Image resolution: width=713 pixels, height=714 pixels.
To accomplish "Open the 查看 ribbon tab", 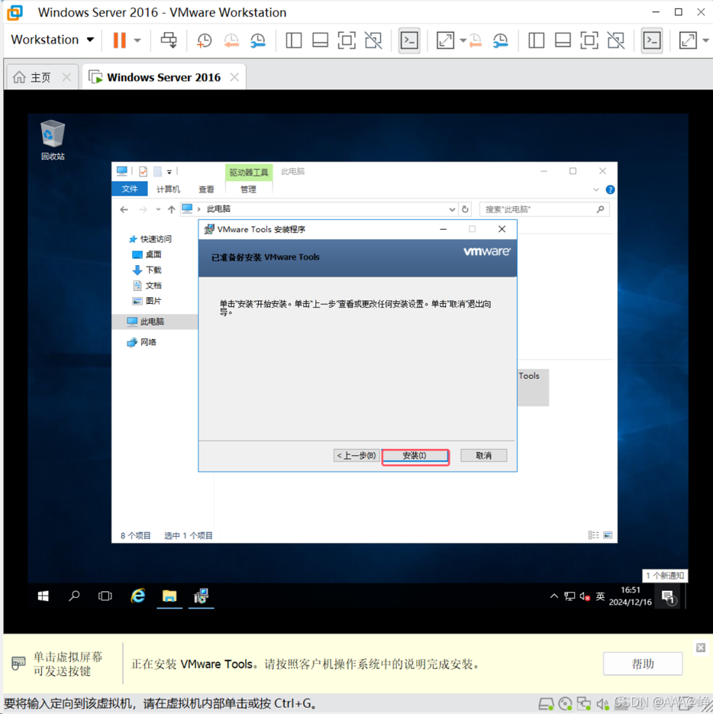I will (206, 189).
